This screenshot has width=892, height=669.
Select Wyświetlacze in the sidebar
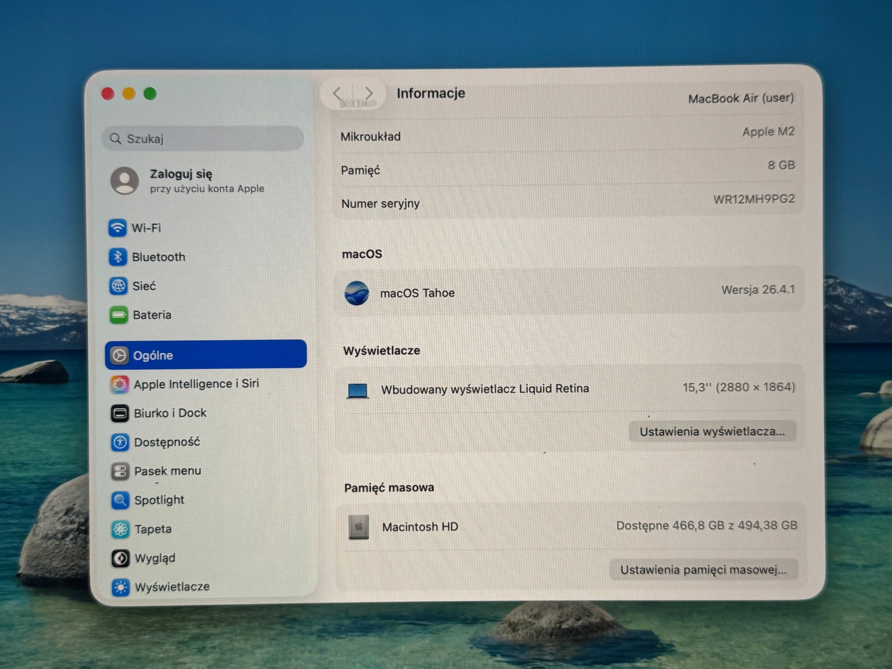208,587
